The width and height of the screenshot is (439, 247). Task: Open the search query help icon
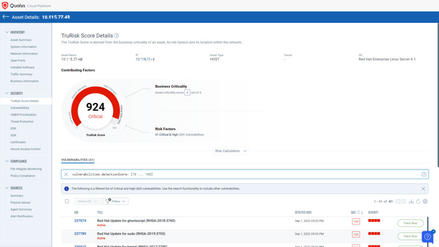click(423, 174)
